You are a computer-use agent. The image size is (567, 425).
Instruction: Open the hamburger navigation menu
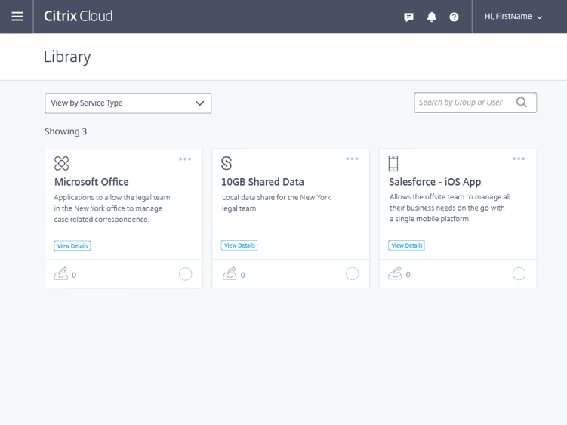pos(17,17)
